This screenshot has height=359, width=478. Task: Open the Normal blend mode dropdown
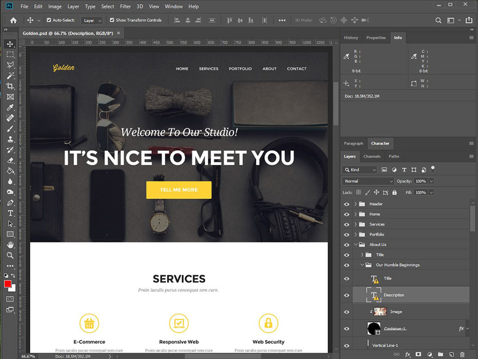(x=368, y=181)
